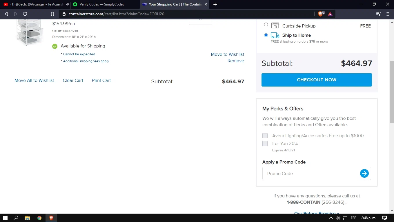Click the taskbar clock 8:48 p. m.

369,218
